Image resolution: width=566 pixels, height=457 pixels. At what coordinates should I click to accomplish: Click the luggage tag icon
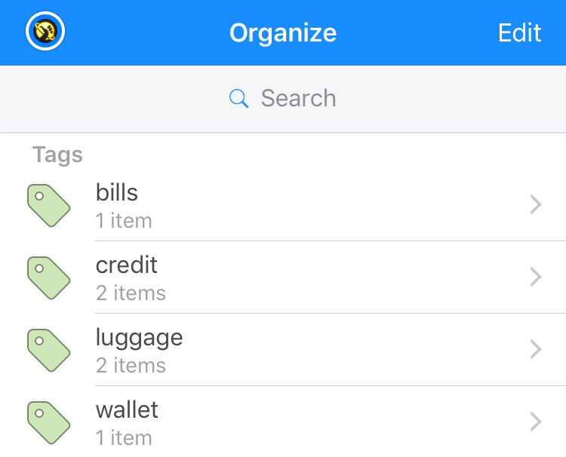pyautogui.click(x=49, y=350)
